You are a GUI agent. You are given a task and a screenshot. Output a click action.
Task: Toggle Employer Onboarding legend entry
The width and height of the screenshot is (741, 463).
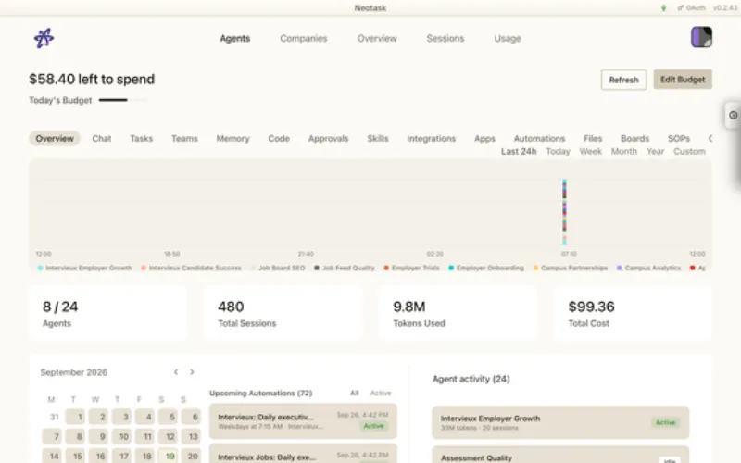click(486, 268)
